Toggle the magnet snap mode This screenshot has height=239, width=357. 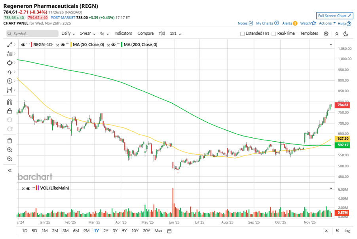point(9,102)
